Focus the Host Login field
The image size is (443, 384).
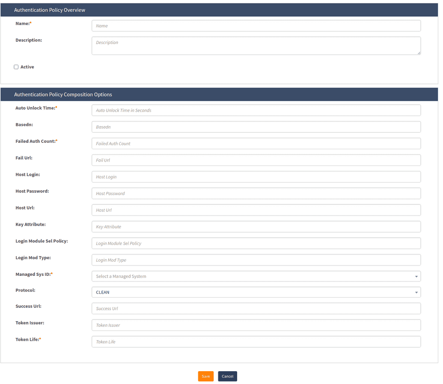pos(256,177)
